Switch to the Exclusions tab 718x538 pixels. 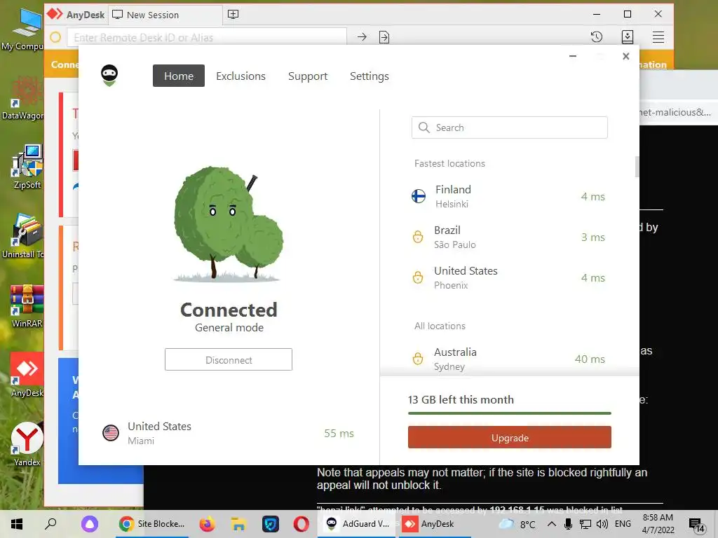[x=241, y=76]
